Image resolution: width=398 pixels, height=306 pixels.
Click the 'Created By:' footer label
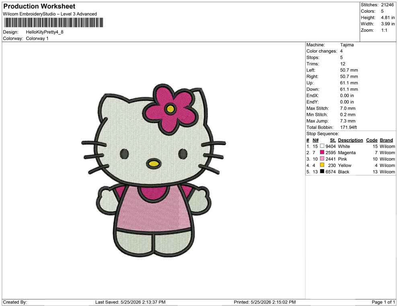pos(15,302)
